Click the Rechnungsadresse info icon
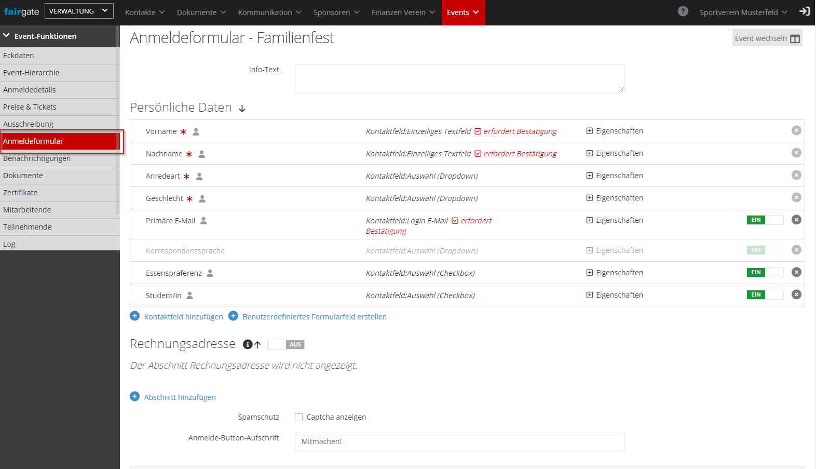816x469 pixels. click(x=248, y=344)
